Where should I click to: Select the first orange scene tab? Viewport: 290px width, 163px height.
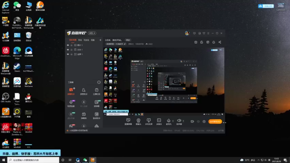click(73, 40)
